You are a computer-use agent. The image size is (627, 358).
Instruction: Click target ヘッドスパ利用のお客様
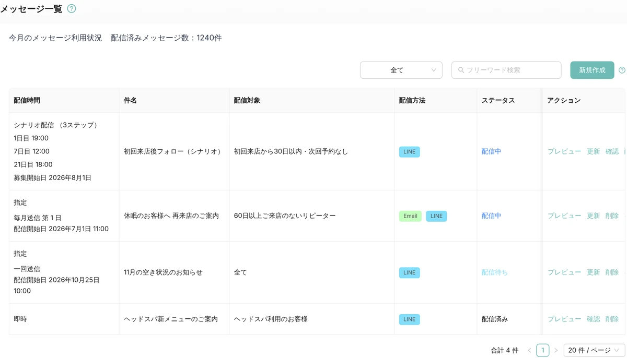coord(271,319)
